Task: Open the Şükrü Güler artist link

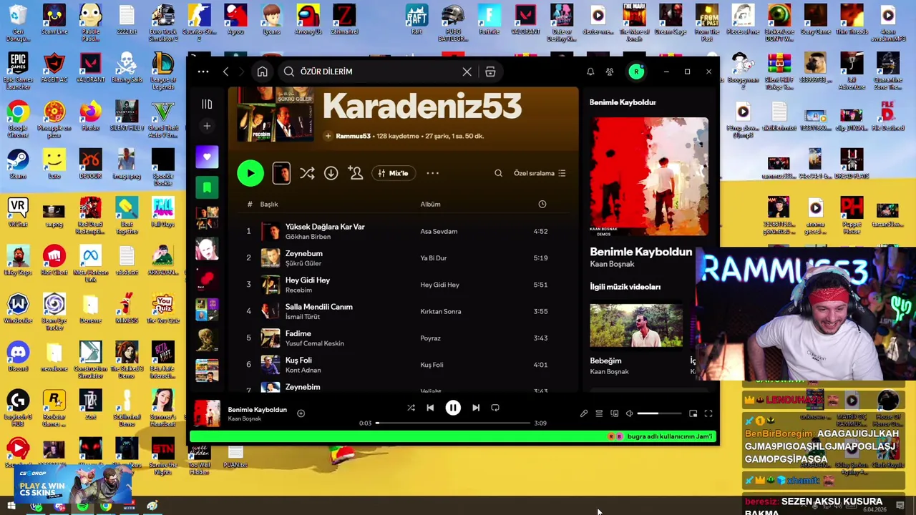Action: 303,263
